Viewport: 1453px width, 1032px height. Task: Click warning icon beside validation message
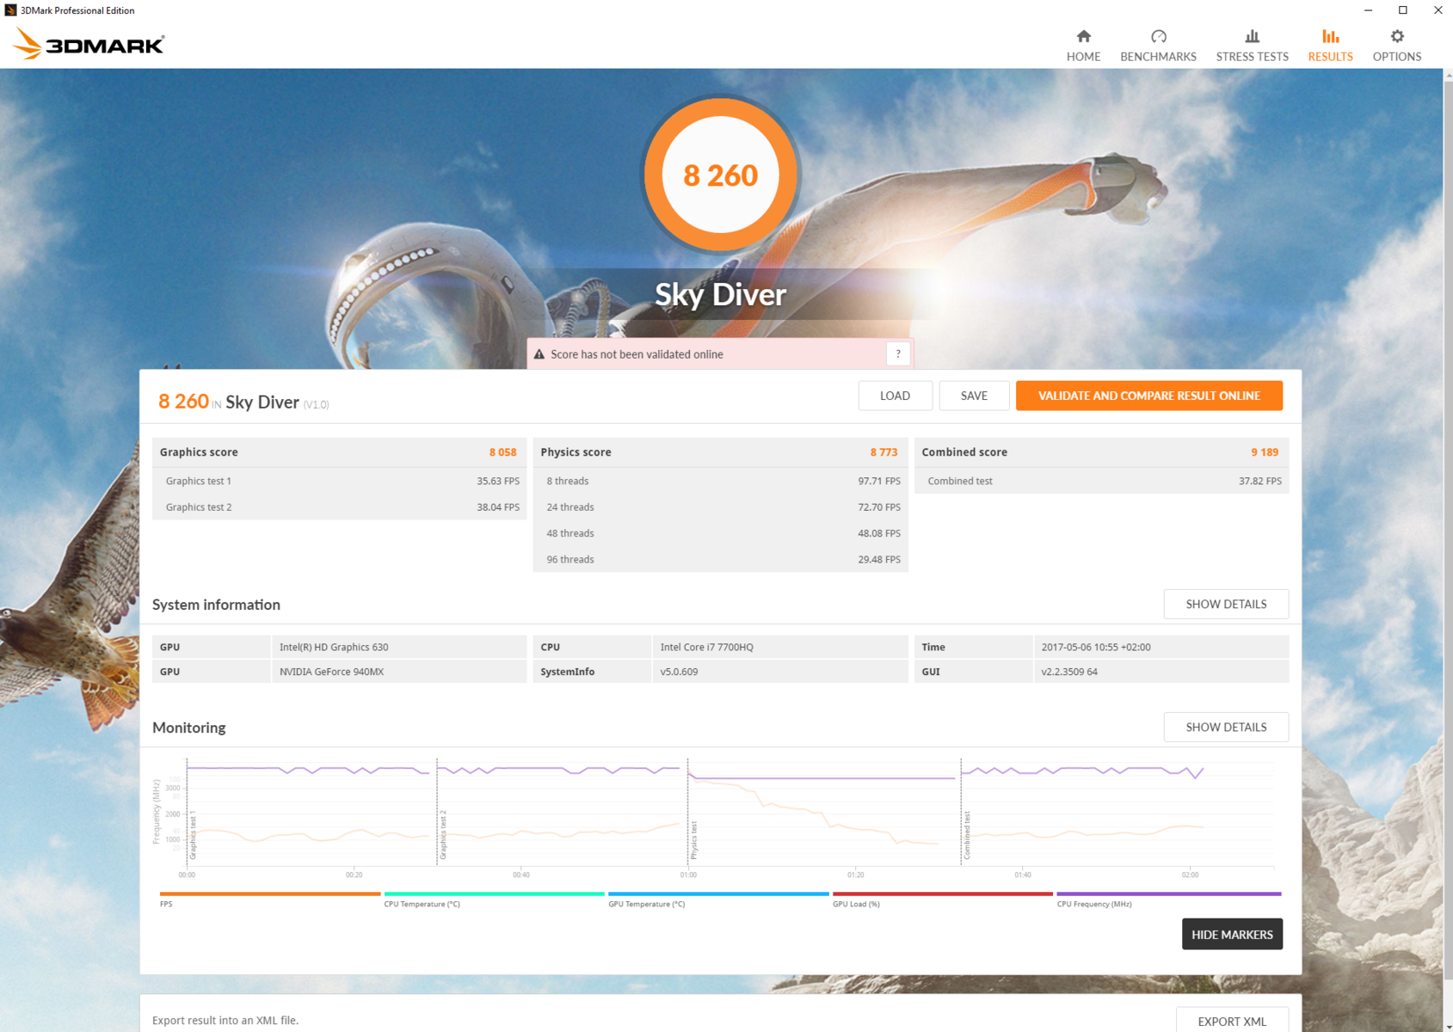coord(539,354)
